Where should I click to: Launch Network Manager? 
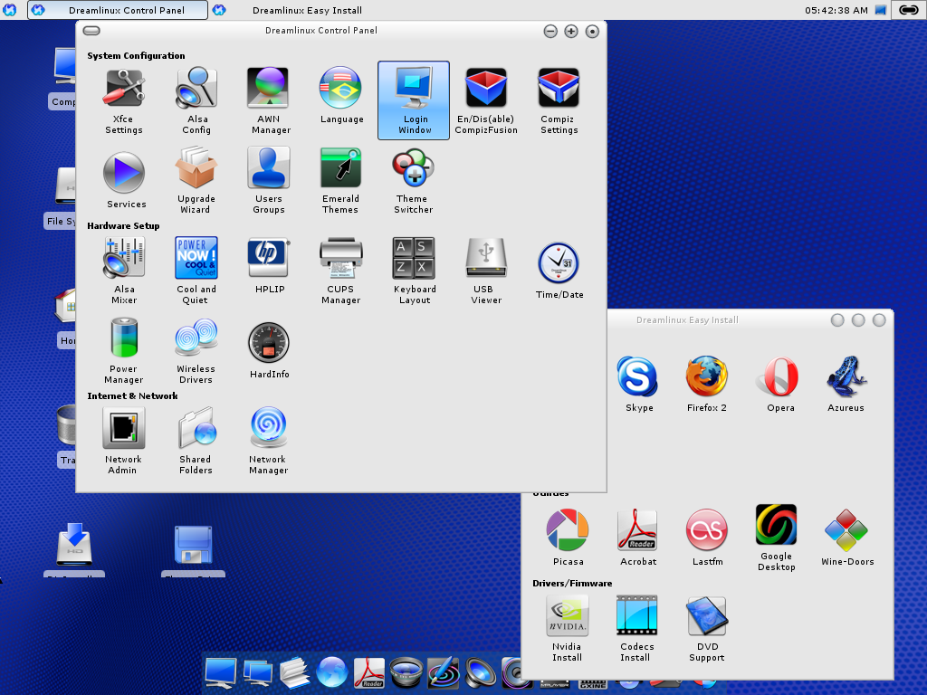tap(268, 441)
